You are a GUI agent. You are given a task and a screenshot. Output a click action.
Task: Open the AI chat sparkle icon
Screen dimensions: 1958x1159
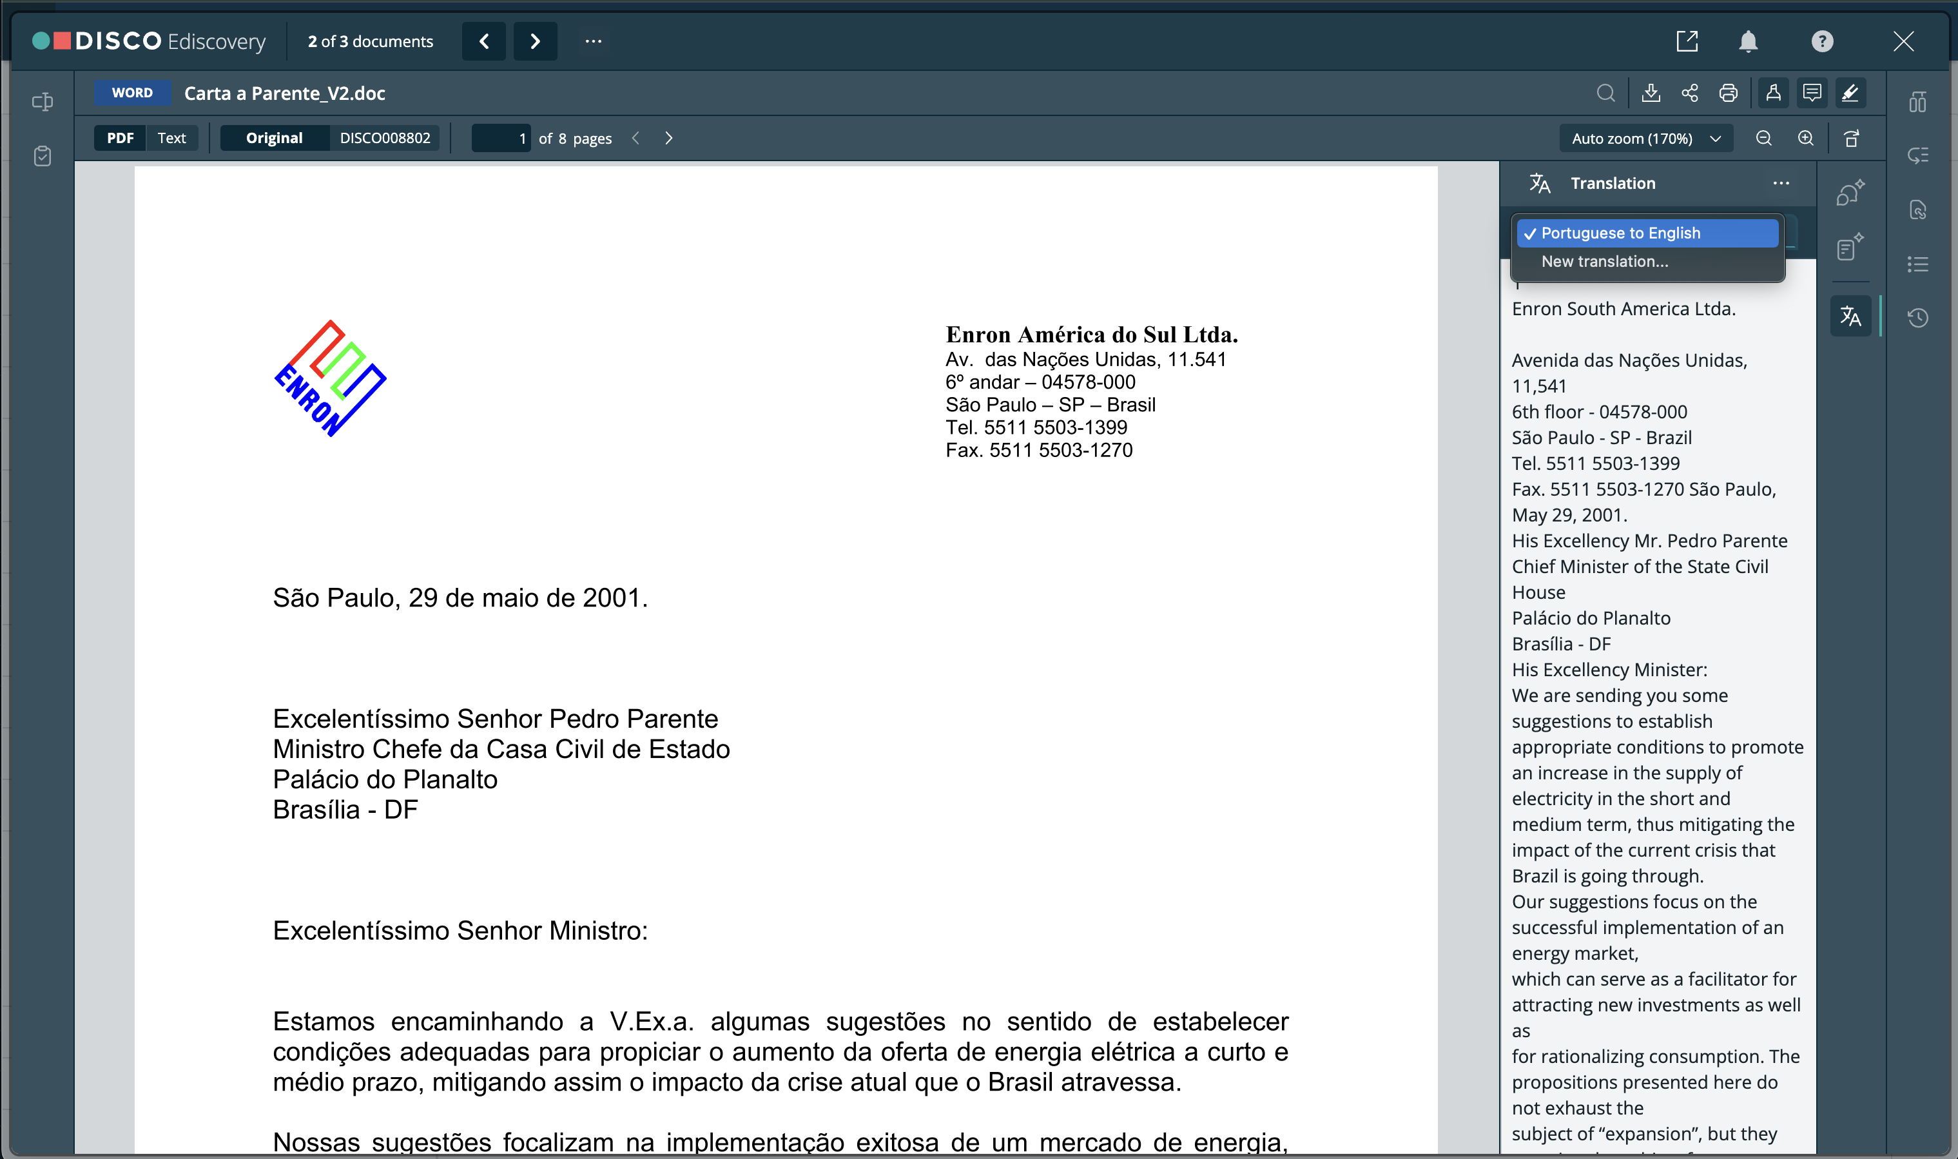click(x=1850, y=193)
